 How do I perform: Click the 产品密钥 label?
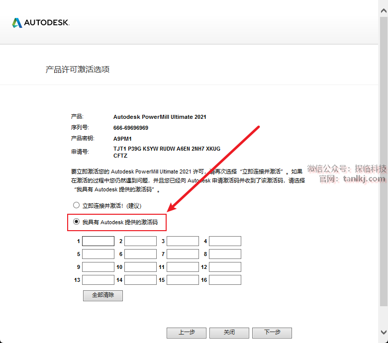point(83,138)
